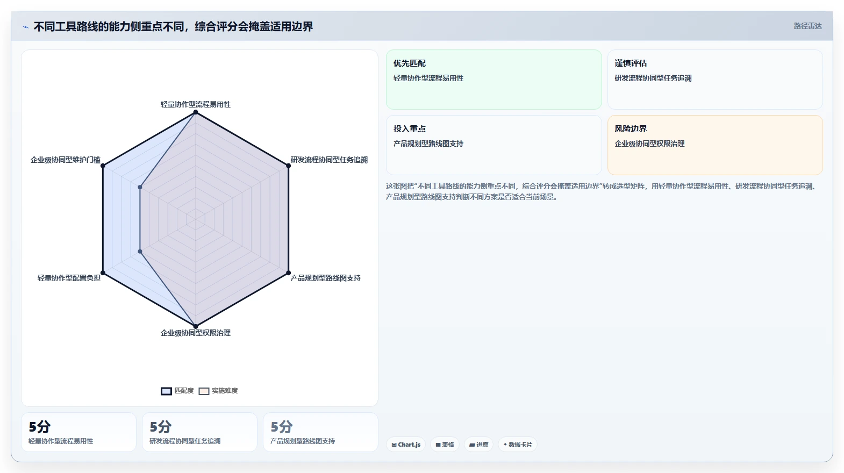The height and width of the screenshot is (473, 844).
Task: Click the 研发流程协同型任务追溯 radar axis label
Action: pos(329,160)
